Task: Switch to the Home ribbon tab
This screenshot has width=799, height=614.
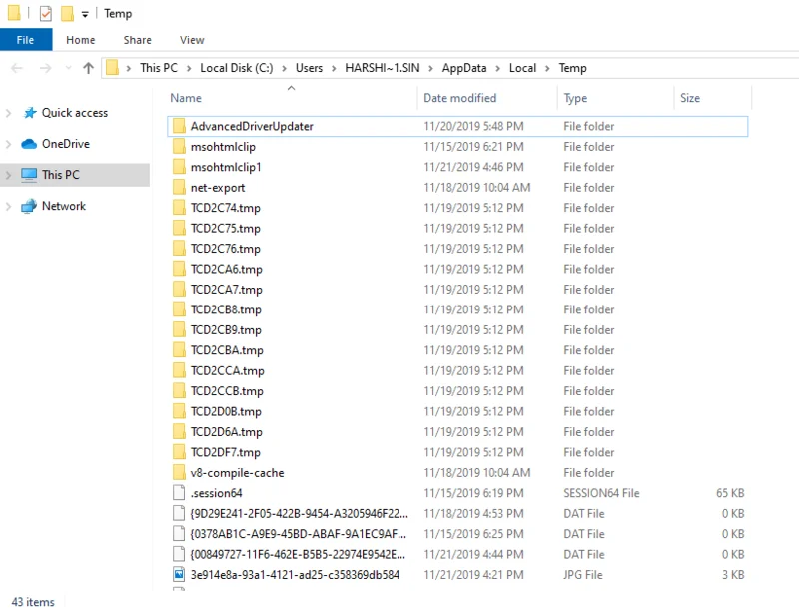Action: (81, 40)
